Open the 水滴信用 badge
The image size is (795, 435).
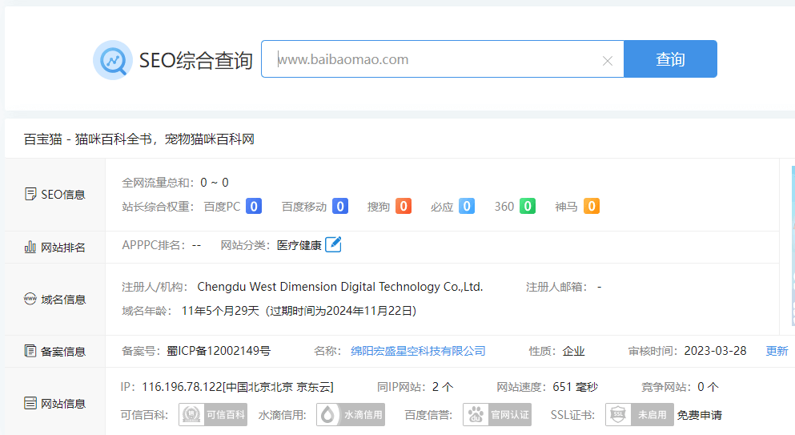click(351, 415)
